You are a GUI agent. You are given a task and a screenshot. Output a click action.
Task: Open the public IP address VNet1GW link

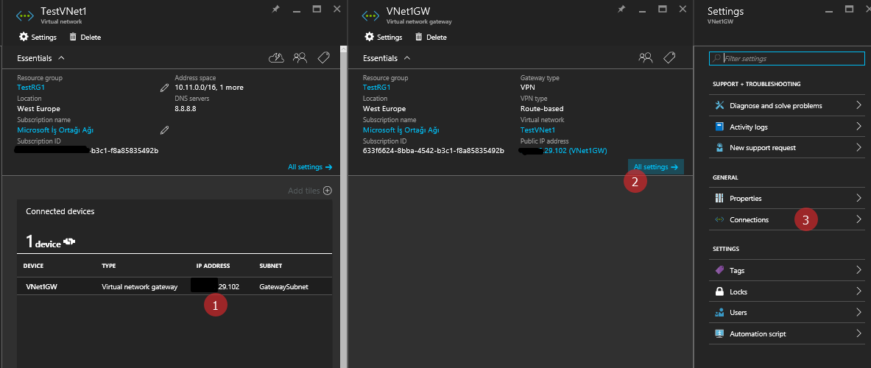click(x=575, y=150)
